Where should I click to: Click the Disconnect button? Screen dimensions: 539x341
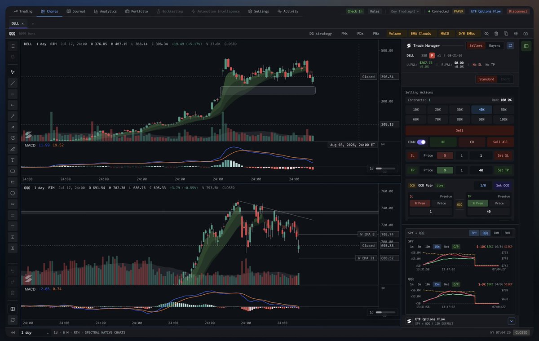[518, 11]
